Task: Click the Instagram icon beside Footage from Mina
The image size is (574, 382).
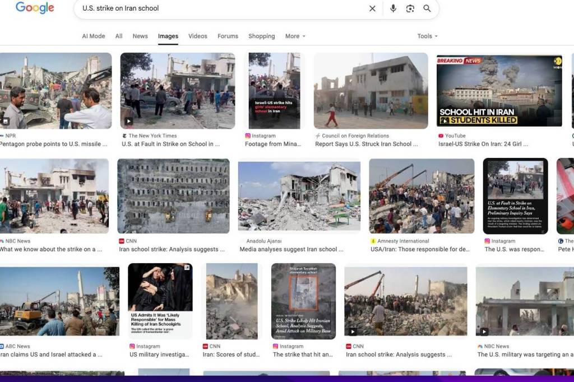Action: pos(247,136)
